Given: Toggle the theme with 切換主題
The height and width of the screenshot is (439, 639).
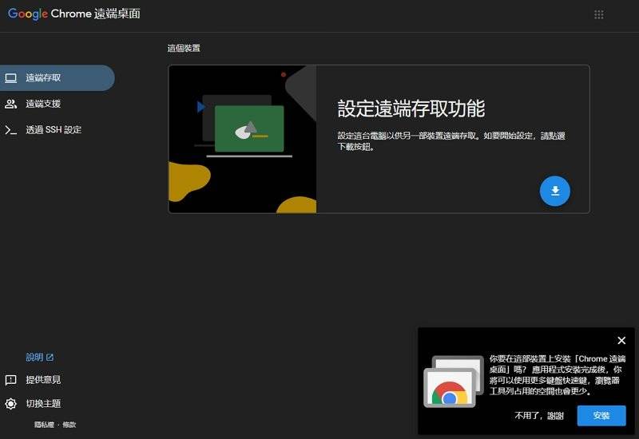Looking at the screenshot, I should tap(33, 404).
